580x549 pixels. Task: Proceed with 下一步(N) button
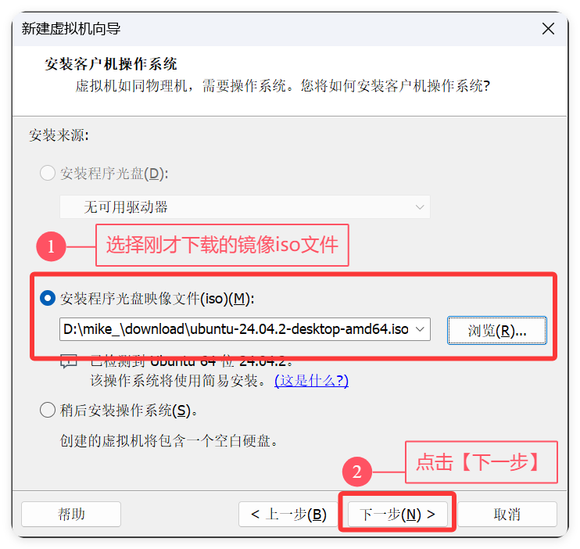[x=398, y=514]
